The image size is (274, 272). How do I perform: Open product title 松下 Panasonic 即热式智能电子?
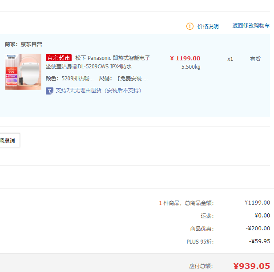pyautogui.click(x=113, y=58)
